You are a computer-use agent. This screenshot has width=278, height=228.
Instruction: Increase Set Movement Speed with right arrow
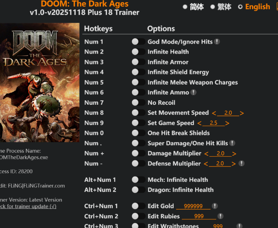pyautogui.click(x=242, y=113)
